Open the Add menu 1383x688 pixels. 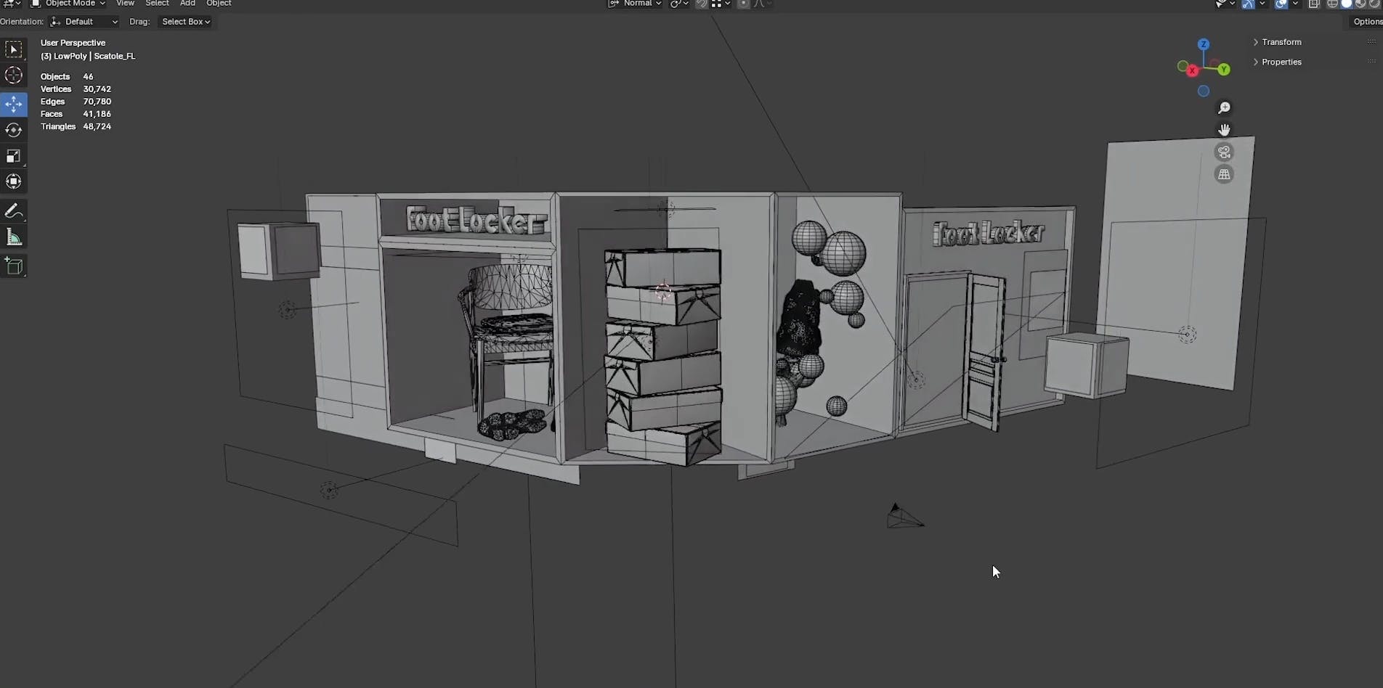pos(187,4)
